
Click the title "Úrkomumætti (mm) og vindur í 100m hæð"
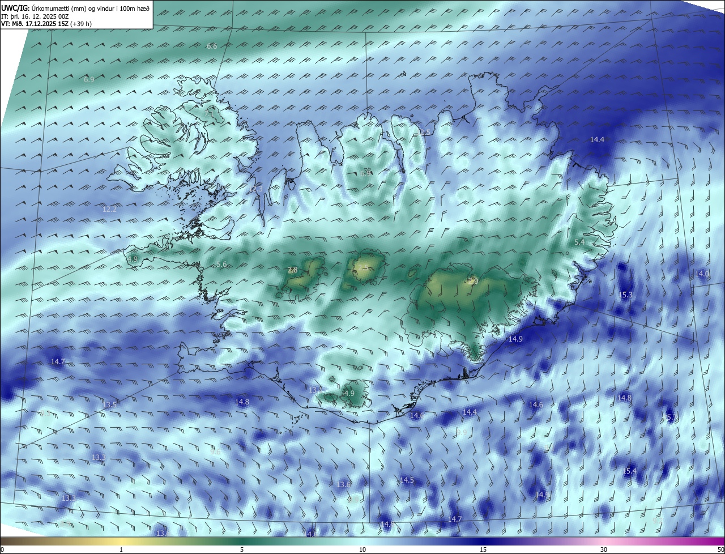[90, 8]
